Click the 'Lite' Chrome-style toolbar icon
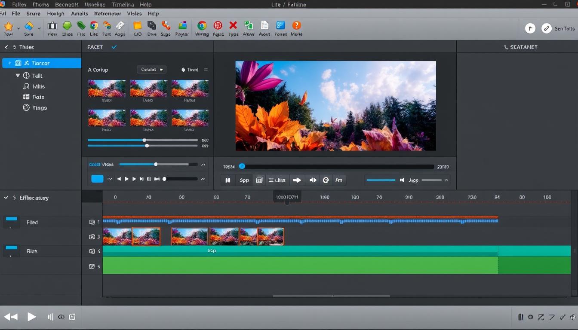The image size is (578, 330). click(x=94, y=26)
